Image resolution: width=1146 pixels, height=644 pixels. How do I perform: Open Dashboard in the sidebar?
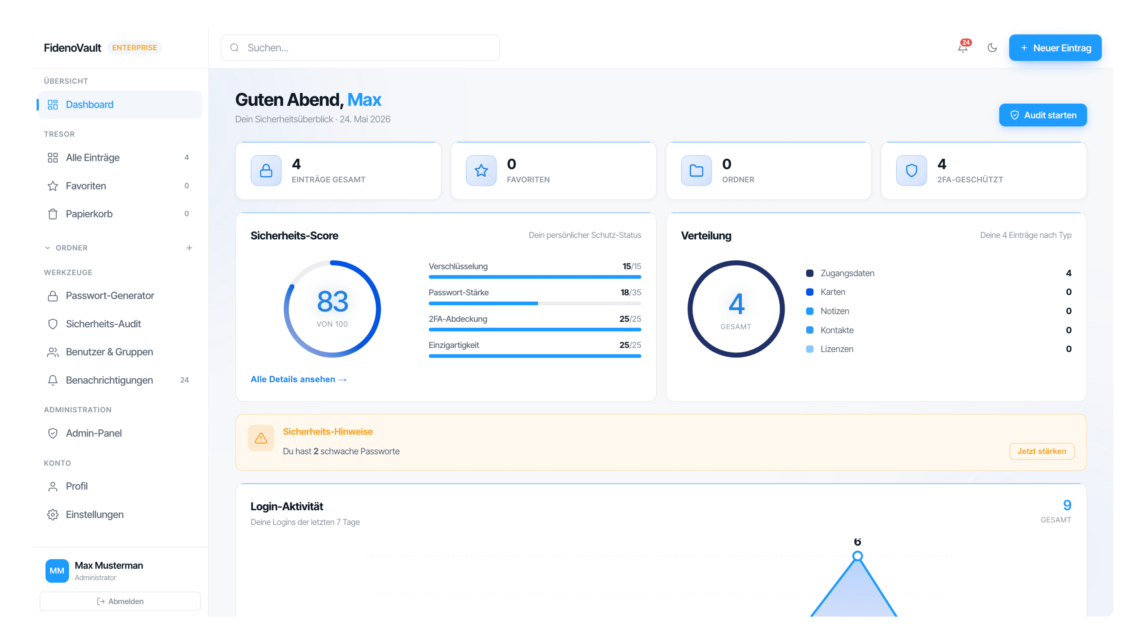(120, 105)
